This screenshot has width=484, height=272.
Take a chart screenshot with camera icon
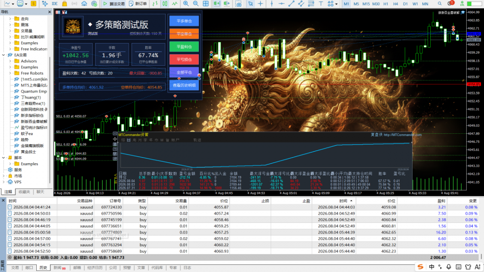click(238, 4)
